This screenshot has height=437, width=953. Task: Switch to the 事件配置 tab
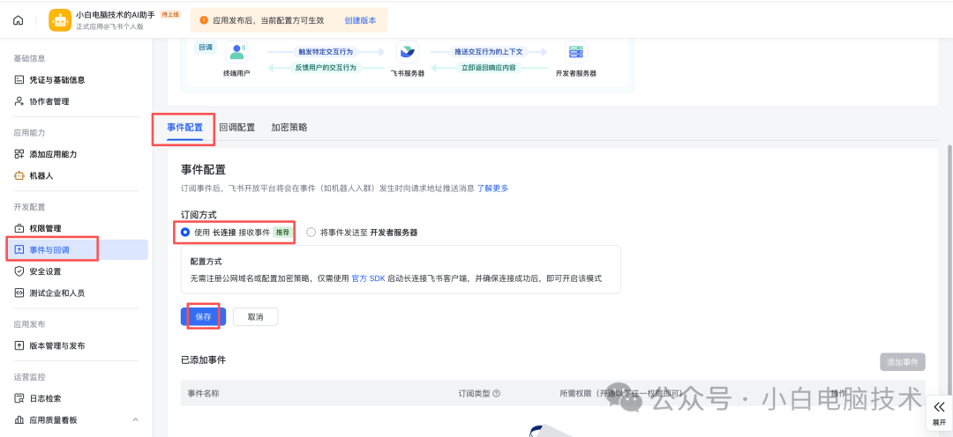[184, 128]
